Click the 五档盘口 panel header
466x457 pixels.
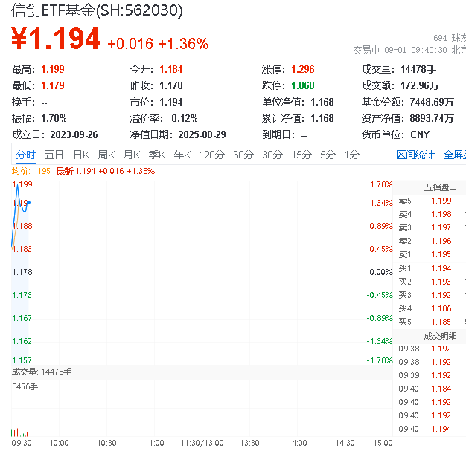pos(440,187)
